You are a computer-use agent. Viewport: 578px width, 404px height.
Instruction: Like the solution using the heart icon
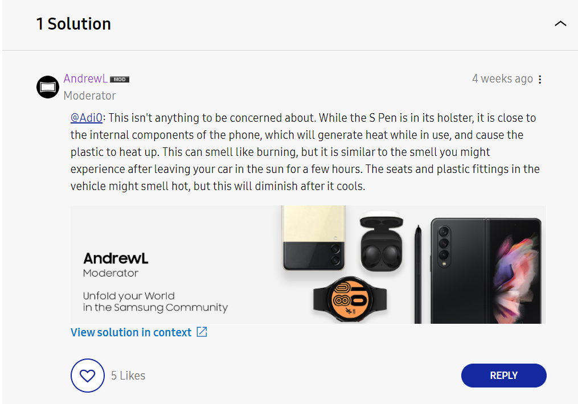coord(87,376)
